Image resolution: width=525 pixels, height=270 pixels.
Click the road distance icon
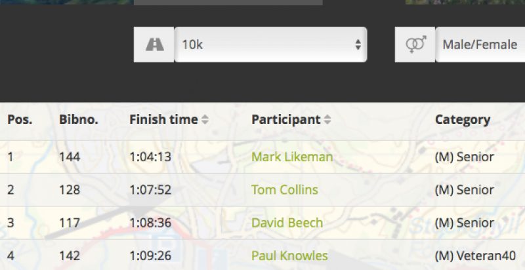point(154,45)
